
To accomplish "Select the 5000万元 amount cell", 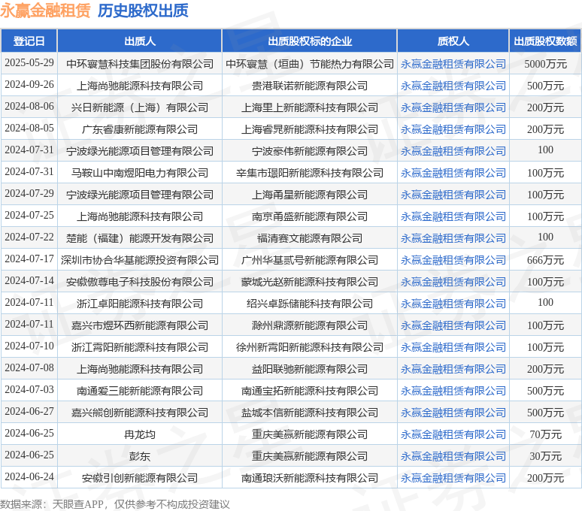I will point(545,64).
